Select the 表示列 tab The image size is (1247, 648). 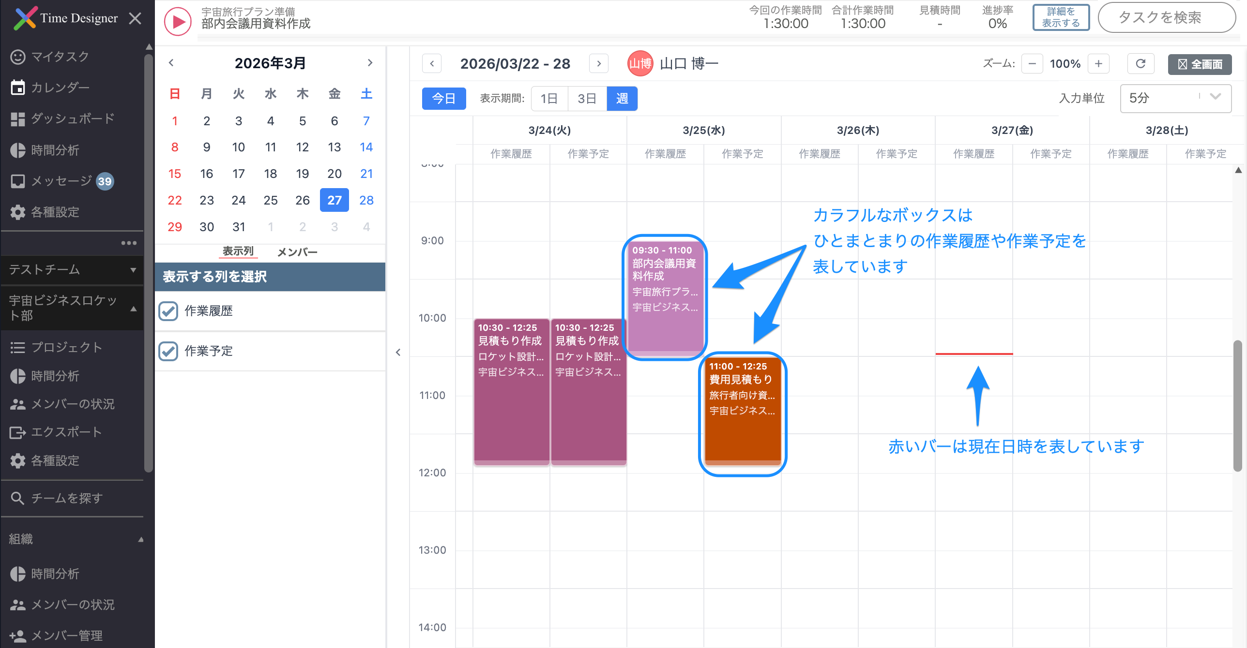[238, 251]
